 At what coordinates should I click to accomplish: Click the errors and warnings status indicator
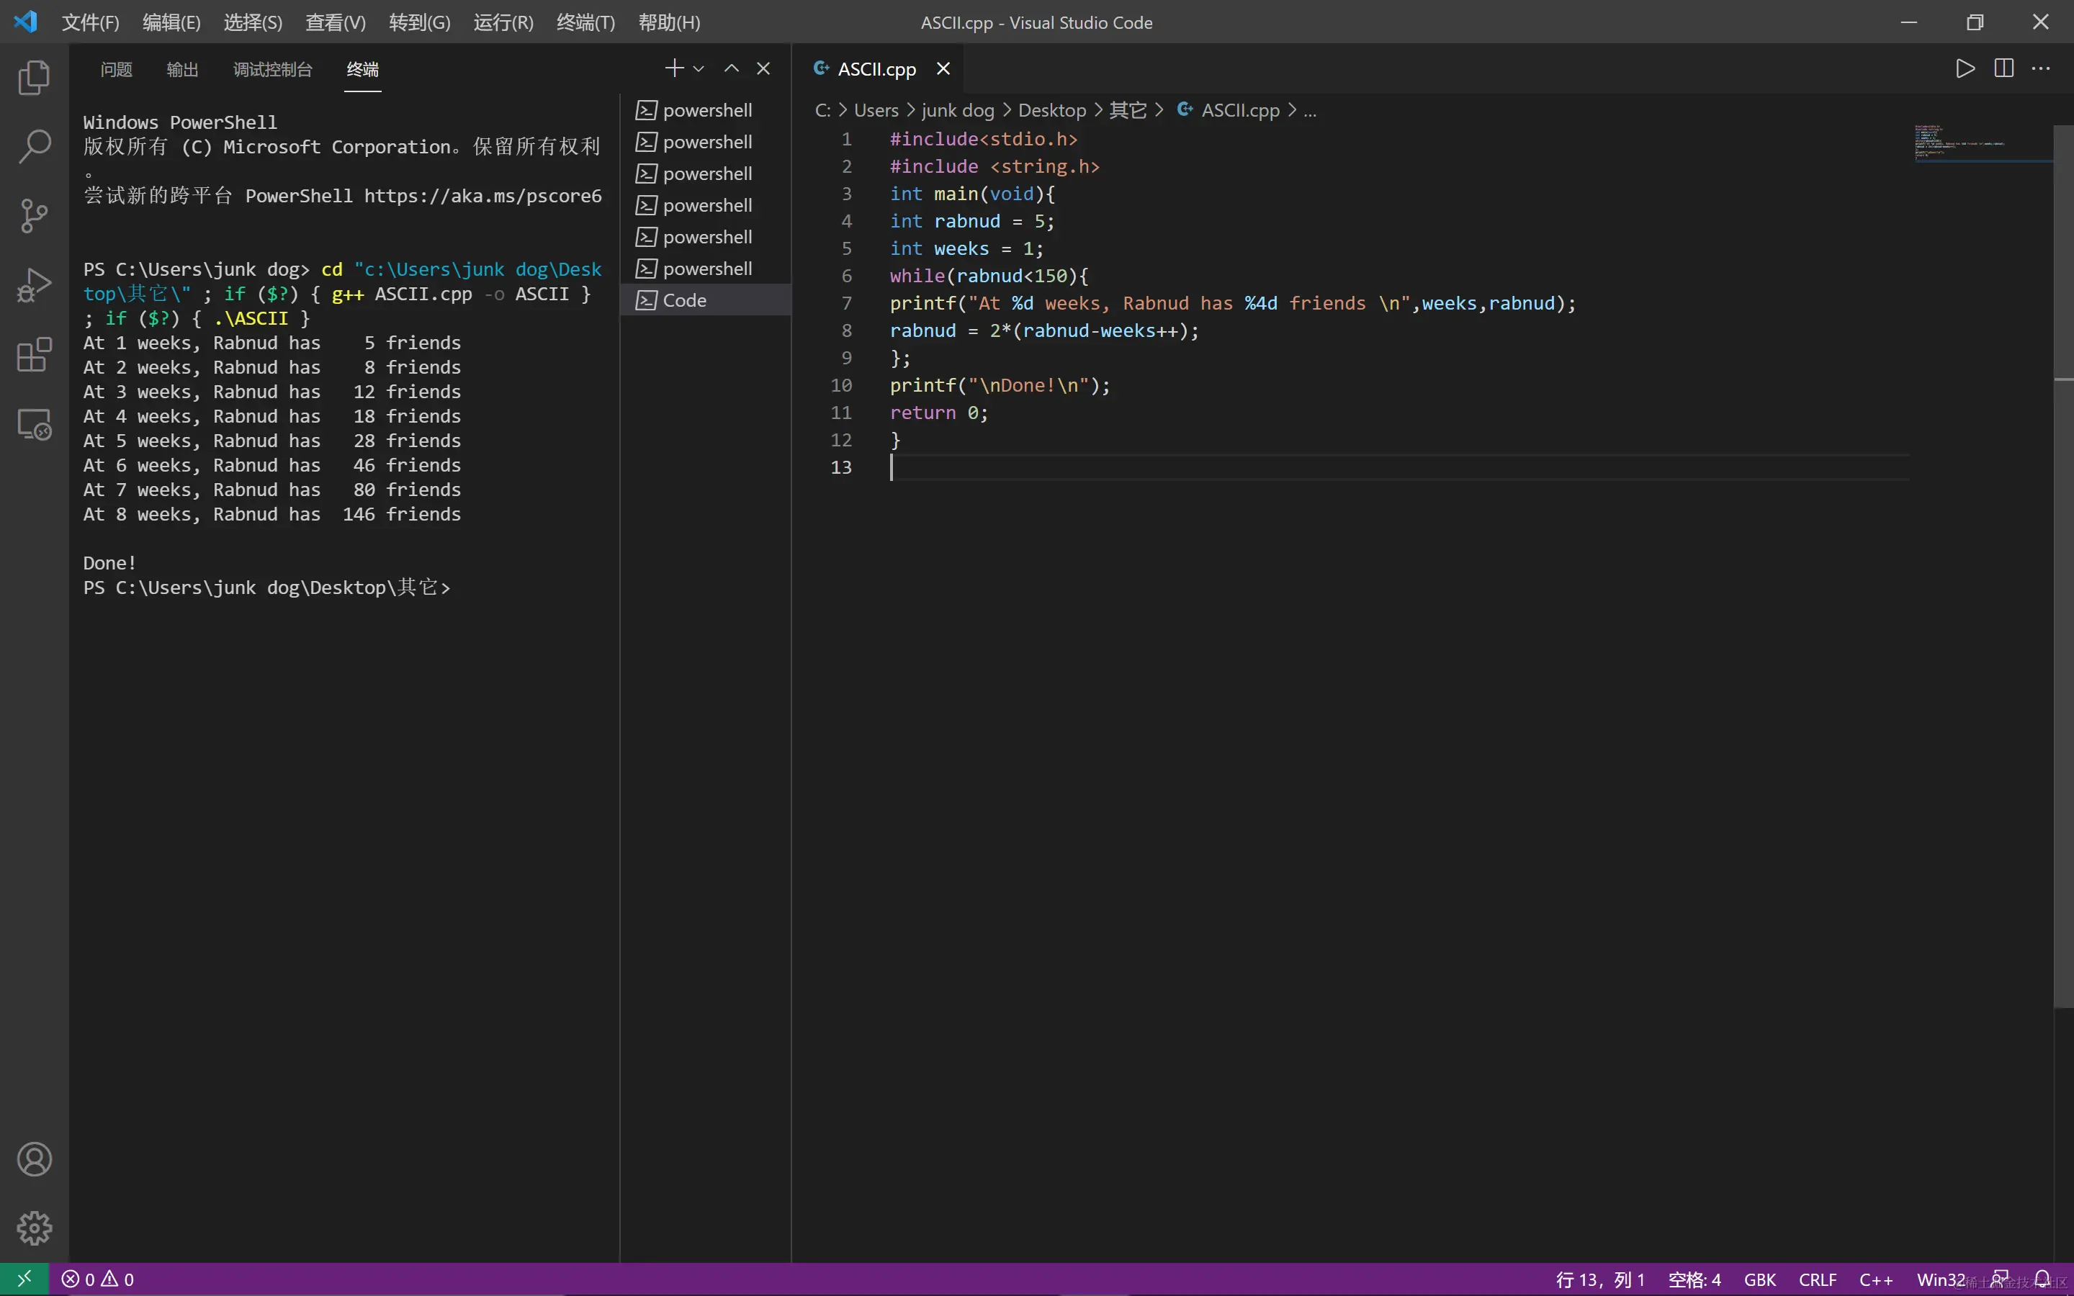click(x=98, y=1279)
